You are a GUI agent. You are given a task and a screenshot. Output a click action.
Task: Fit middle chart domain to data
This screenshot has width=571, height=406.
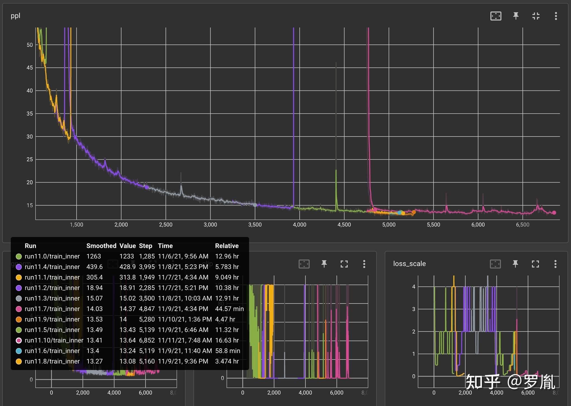(x=304, y=264)
